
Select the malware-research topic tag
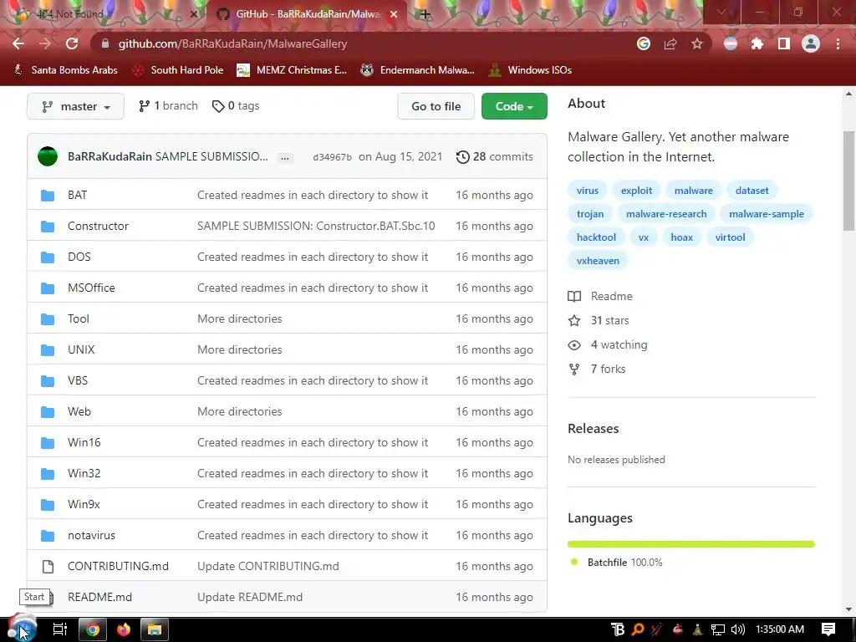pyautogui.click(x=666, y=214)
